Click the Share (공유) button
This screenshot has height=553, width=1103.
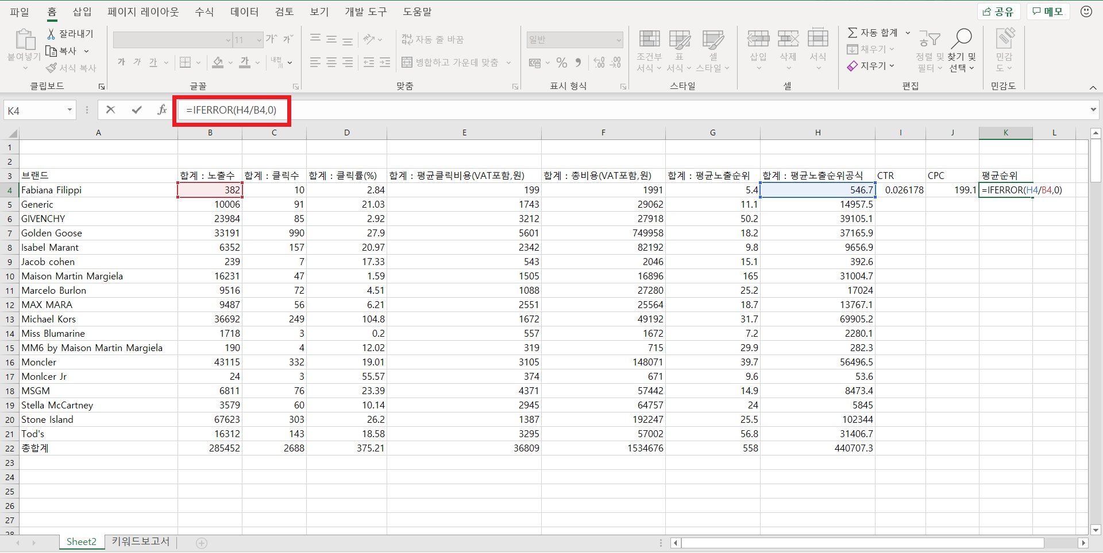998,11
